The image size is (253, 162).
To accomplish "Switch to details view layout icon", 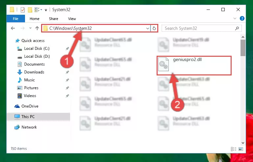I will pos(234,149).
